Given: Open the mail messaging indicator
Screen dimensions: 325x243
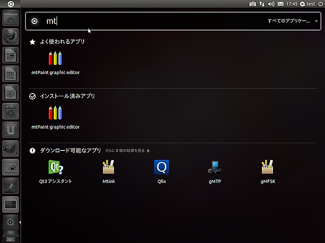Looking at the screenshot, I should click(280, 4).
